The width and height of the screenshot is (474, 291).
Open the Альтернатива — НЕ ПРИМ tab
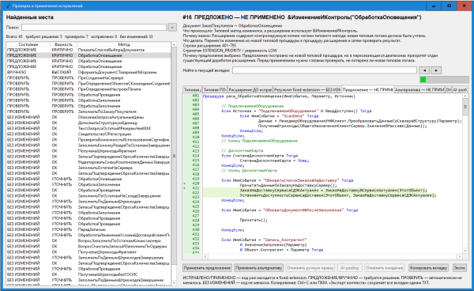click(x=419, y=90)
